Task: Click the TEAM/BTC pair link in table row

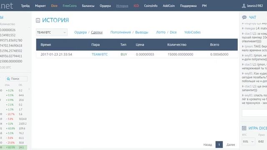Action: (100, 55)
